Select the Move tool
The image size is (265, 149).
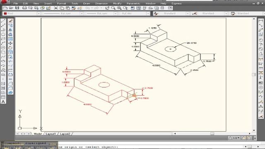click(10, 43)
